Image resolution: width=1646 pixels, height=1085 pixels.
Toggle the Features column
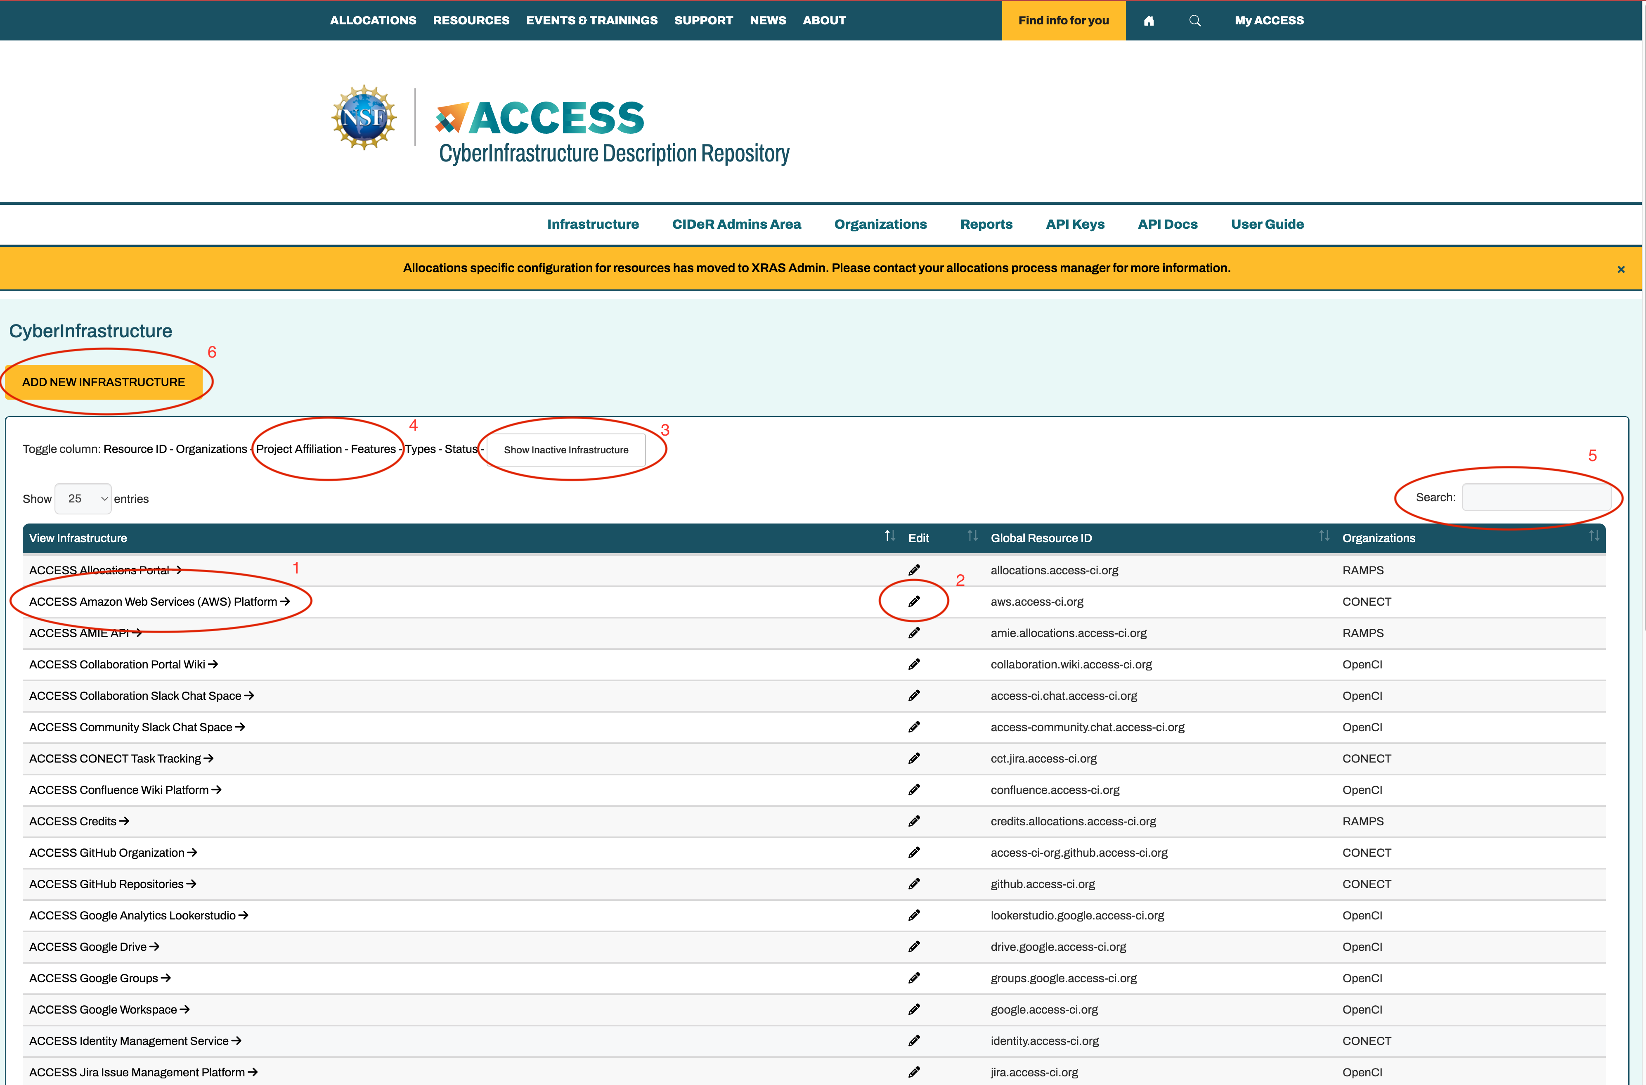point(374,449)
